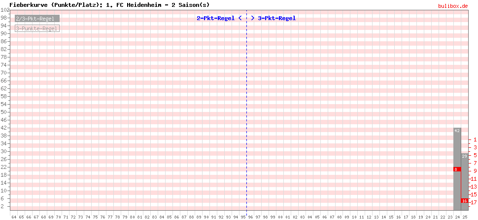The image size is (478, 220).
Task: Click the blue '> 3-Pkt-Regel' label
Action: pos(273,18)
